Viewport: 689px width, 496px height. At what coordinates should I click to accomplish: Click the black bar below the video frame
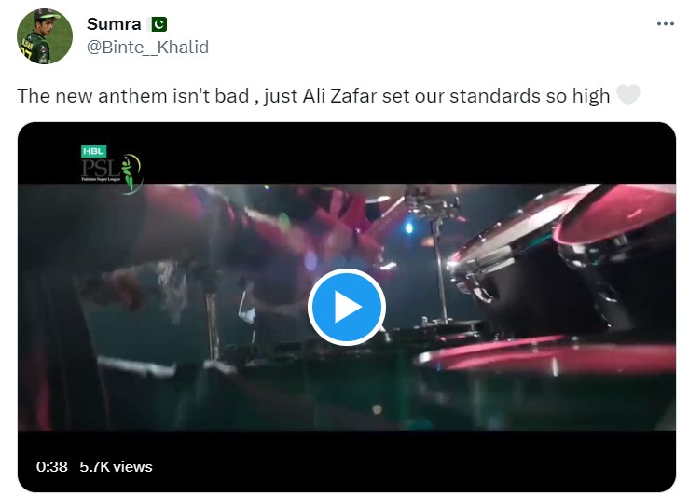click(347, 462)
